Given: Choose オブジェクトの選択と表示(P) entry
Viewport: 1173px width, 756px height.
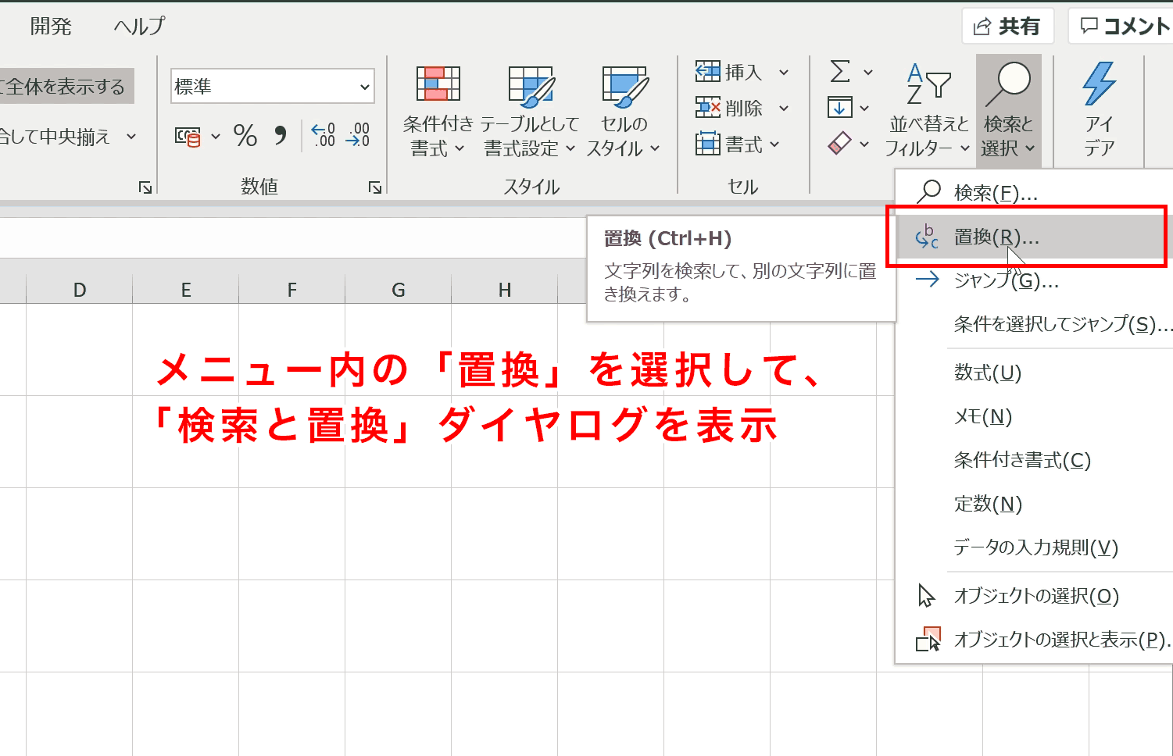Looking at the screenshot, I should [1034, 640].
